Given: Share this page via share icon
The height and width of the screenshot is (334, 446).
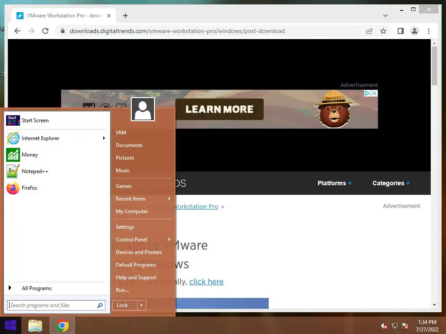Looking at the screenshot, I should pyautogui.click(x=369, y=31).
